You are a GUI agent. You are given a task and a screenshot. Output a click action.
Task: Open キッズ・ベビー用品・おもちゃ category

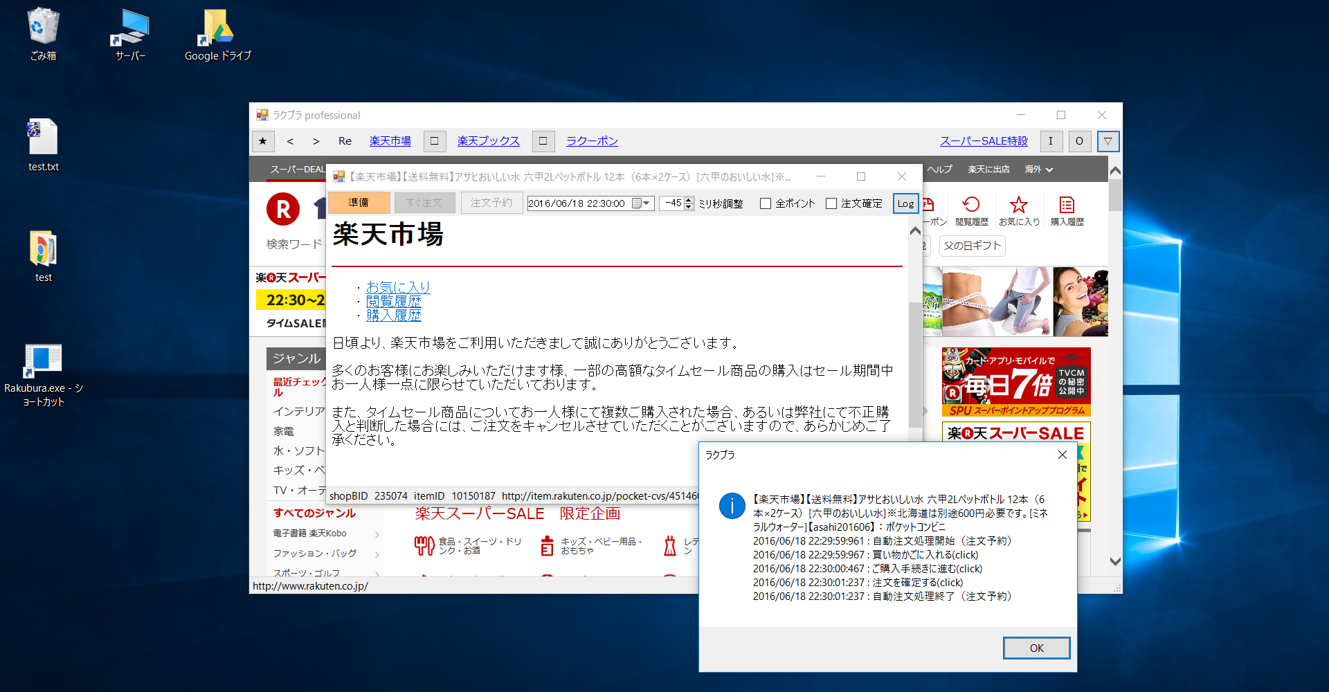pyautogui.click(x=593, y=546)
